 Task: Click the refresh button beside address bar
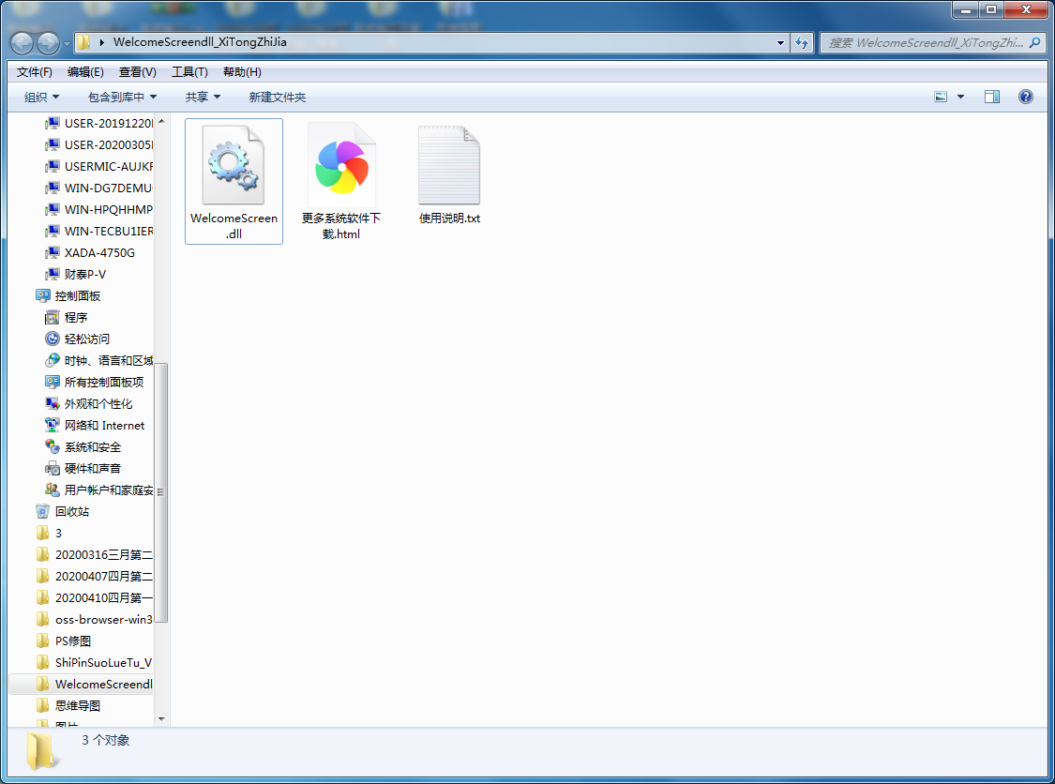pos(802,42)
